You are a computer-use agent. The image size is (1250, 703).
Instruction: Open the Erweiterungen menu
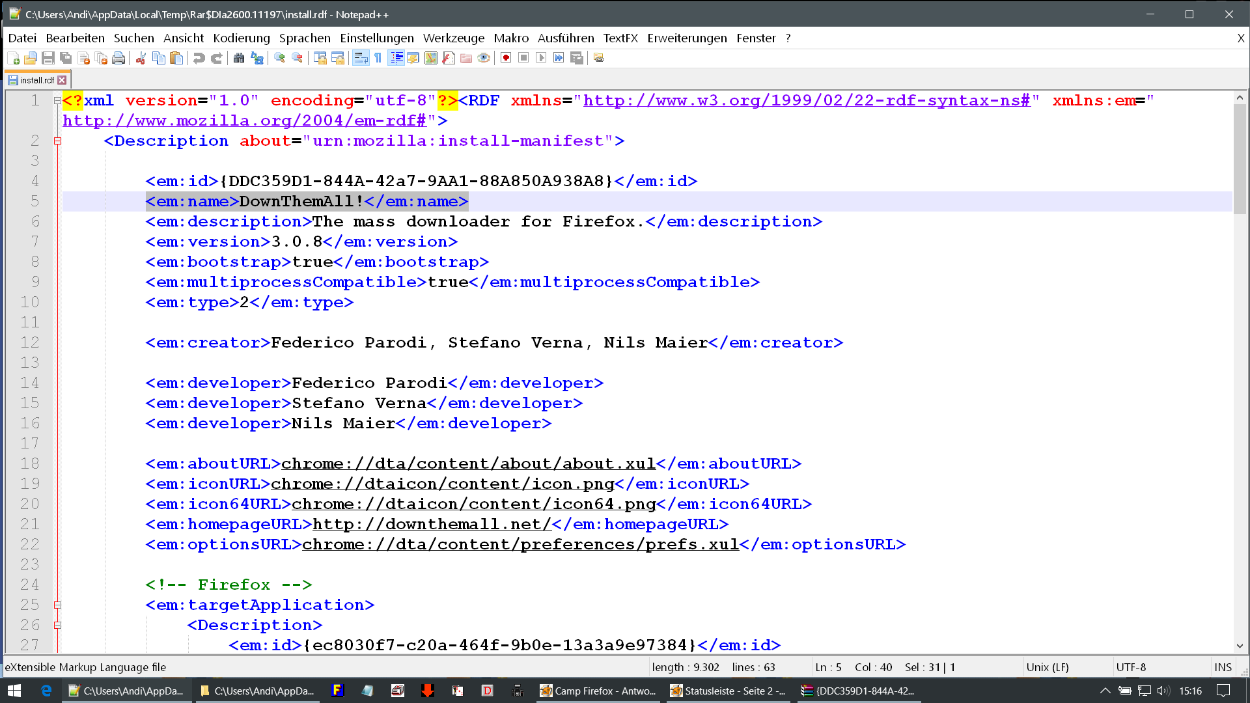coord(687,38)
